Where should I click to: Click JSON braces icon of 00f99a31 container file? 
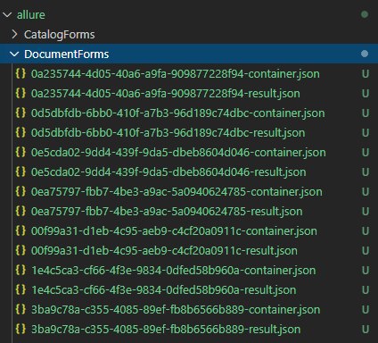point(21,230)
